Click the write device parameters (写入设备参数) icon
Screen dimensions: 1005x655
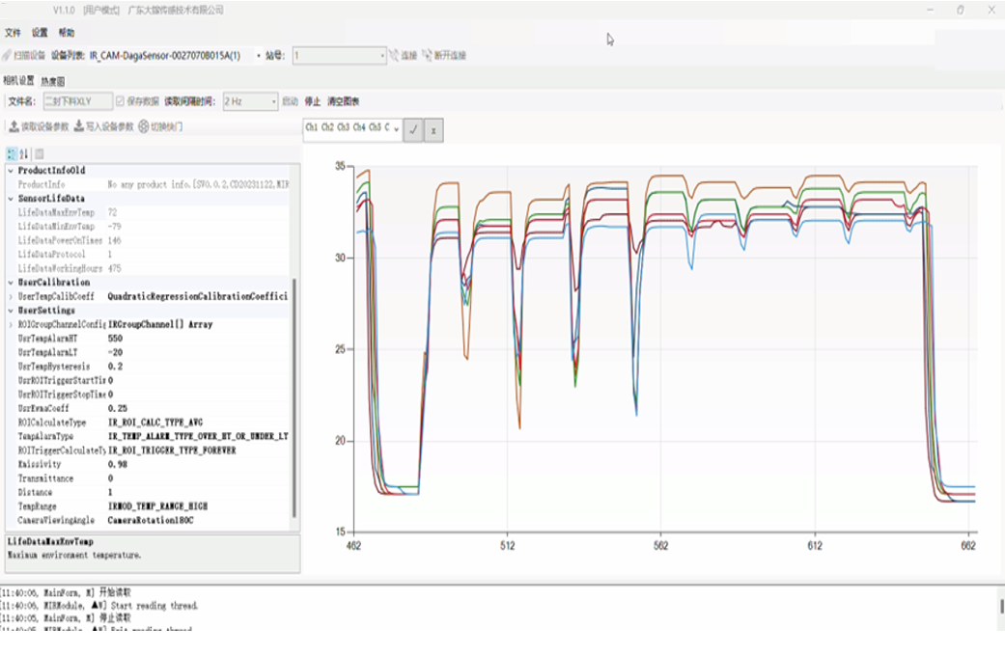pyautogui.click(x=78, y=126)
